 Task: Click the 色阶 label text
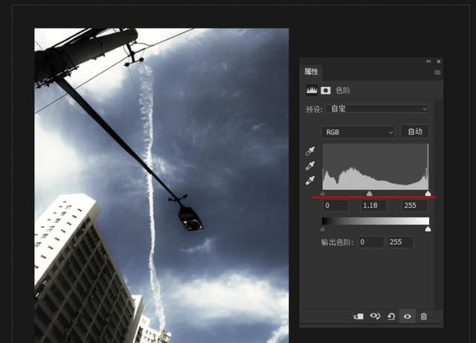point(343,91)
